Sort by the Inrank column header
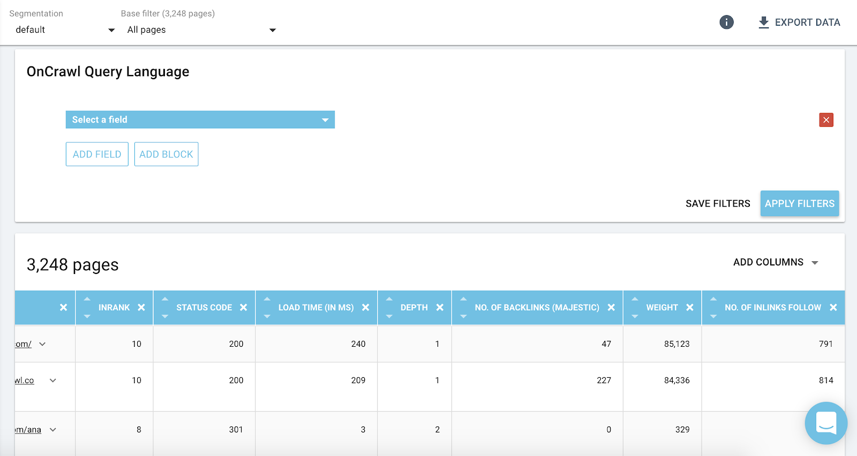 pyautogui.click(x=114, y=307)
